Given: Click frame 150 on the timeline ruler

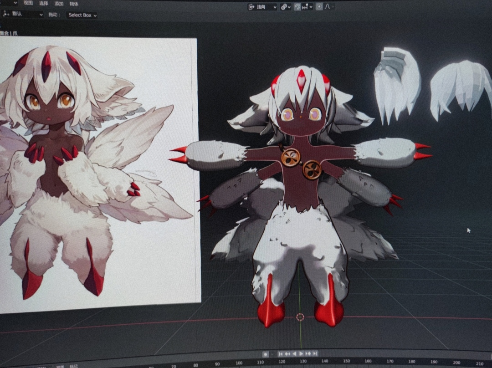Looking at the screenshot, I should click(x=346, y=361).
